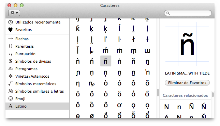The width and height of the screenshot is (220, 126).
Task: Select the ṃ with dot below character
Action: click(133, 51)
